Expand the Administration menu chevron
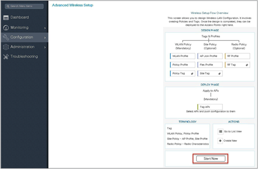Image resolution: width=258 pixels, height=169 pixels. [45, 47]
